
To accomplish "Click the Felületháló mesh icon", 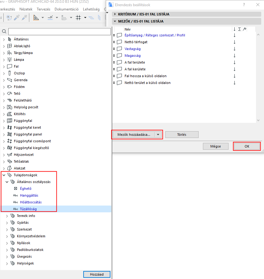I will point(10,100).
